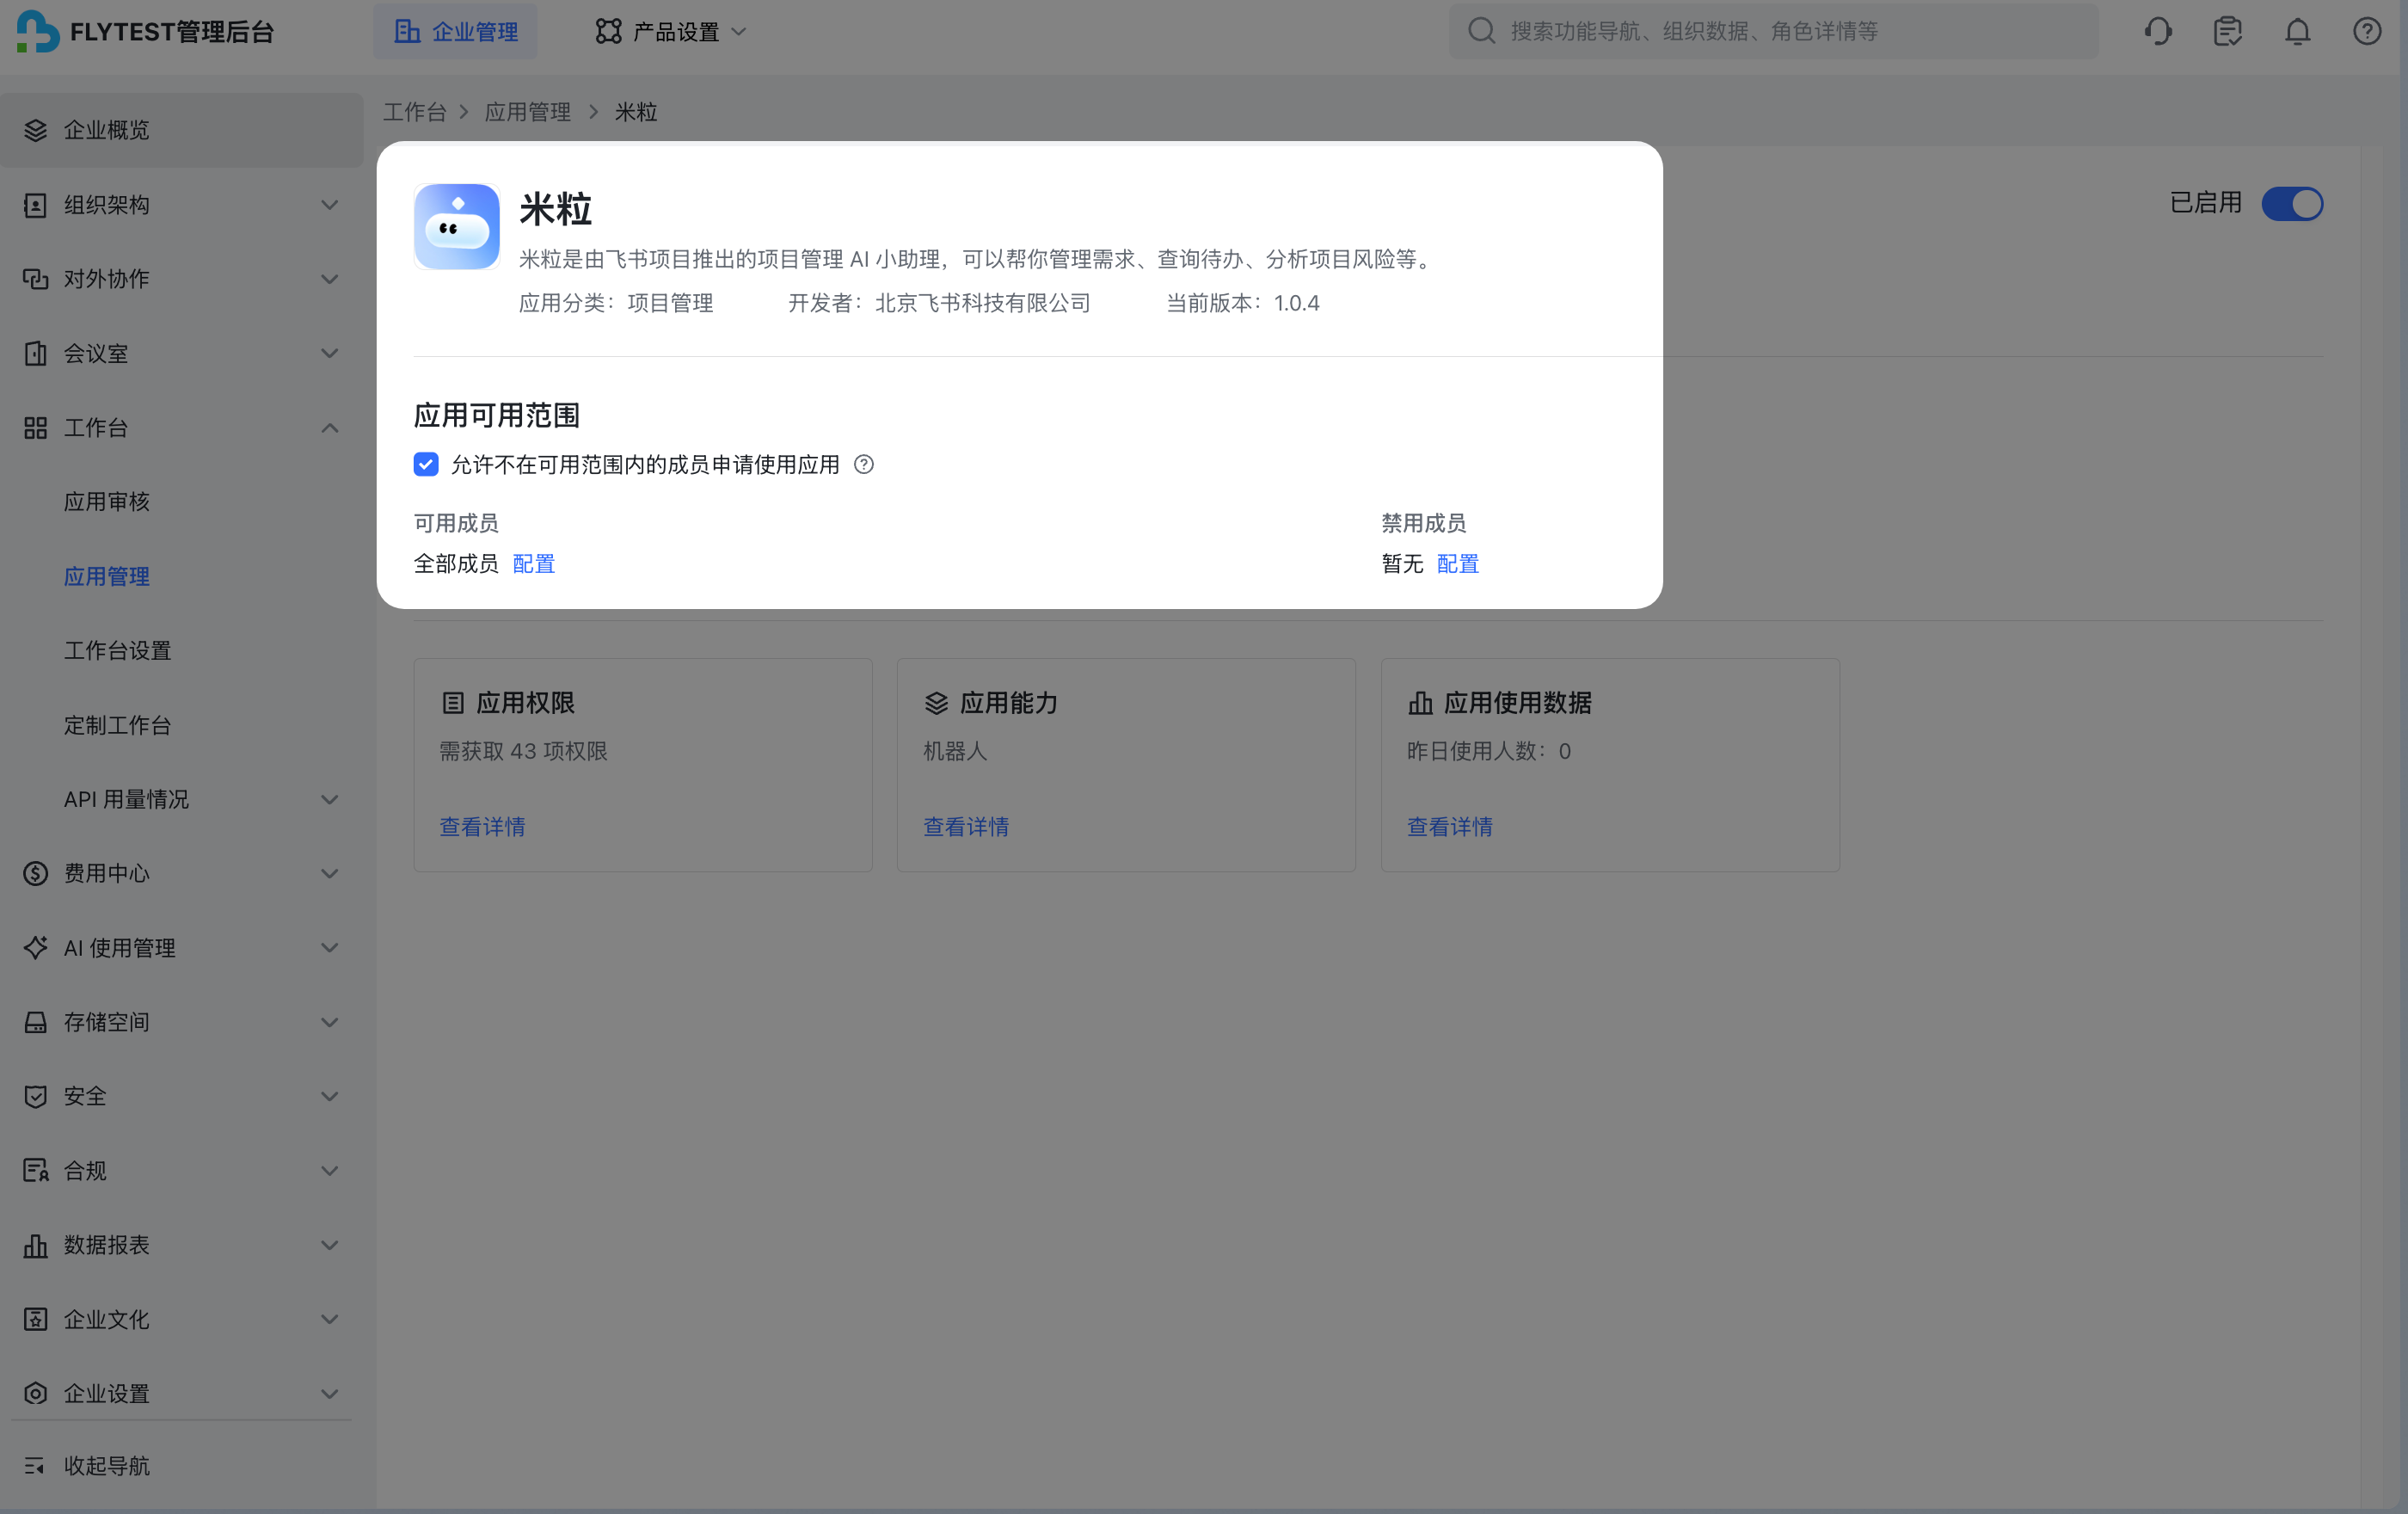Click the FLYTEST logo icon
Viewport: 2408px width, 1514px height.
38,31
